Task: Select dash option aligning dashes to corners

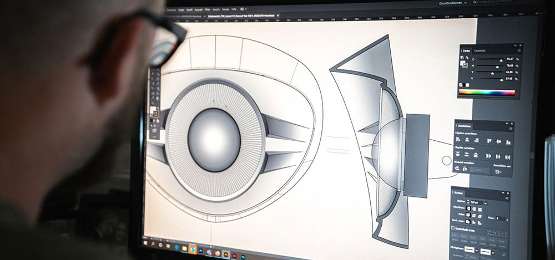Action: [x=502, y=234]
